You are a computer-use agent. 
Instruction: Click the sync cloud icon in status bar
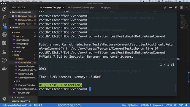30,105
